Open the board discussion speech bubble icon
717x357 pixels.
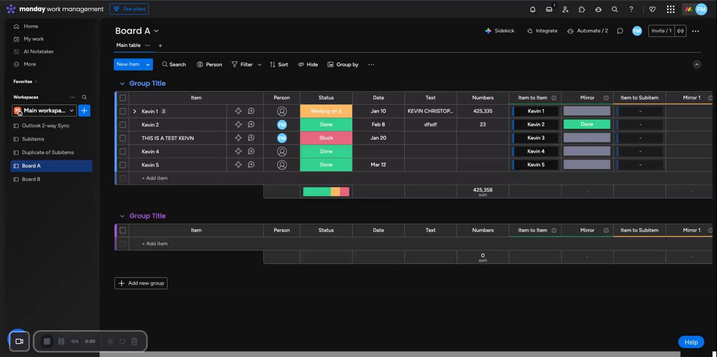[620, 31]
